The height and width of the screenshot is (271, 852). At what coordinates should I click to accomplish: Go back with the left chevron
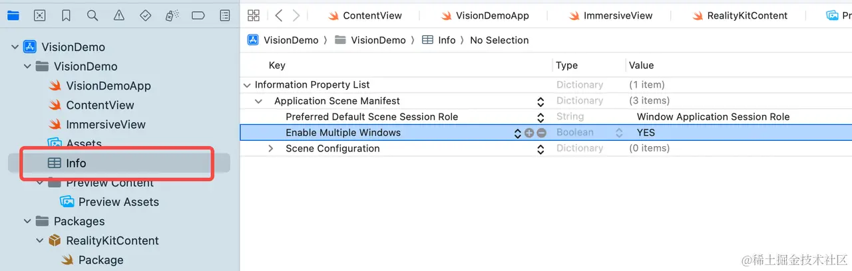[279, 15]
